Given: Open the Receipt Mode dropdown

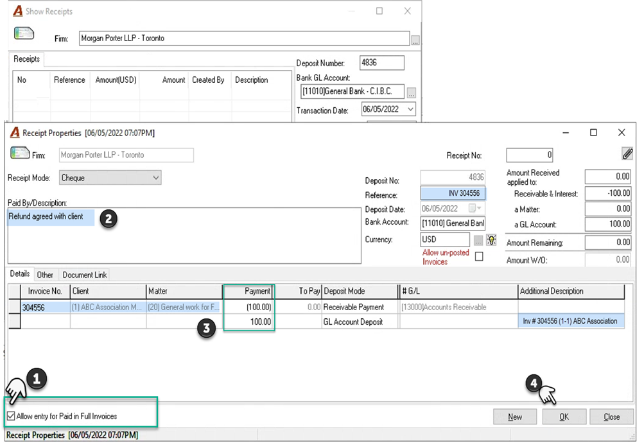Looking at the screenshot, I should [110, 178].
